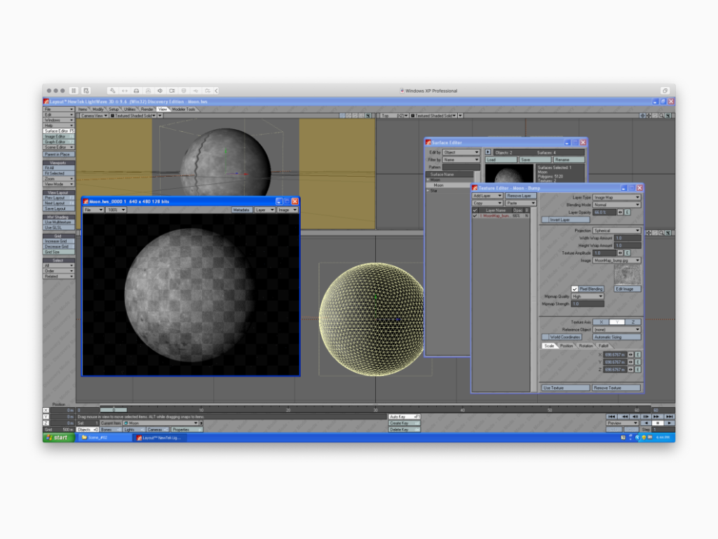Click the camera icon in VM toolbar

pyautogui.click(x=172, y=91)
